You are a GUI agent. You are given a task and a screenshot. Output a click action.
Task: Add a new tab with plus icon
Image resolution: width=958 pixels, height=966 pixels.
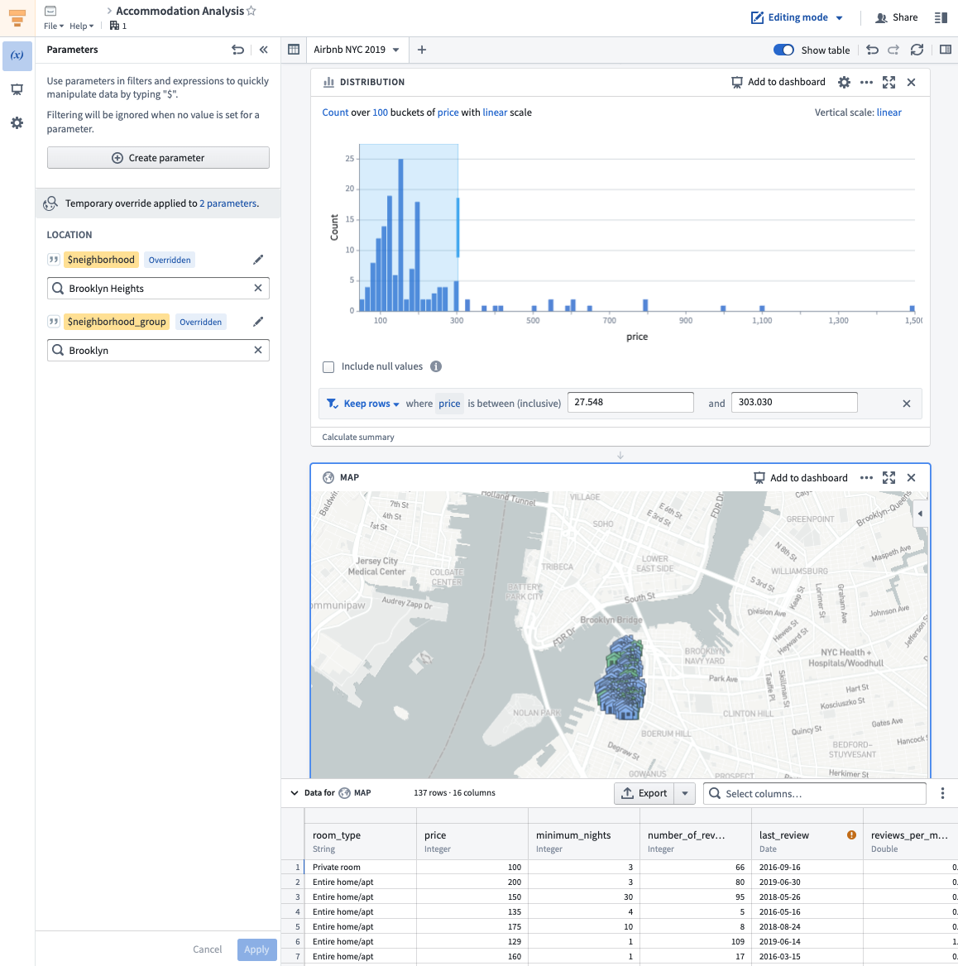(422, 50)
